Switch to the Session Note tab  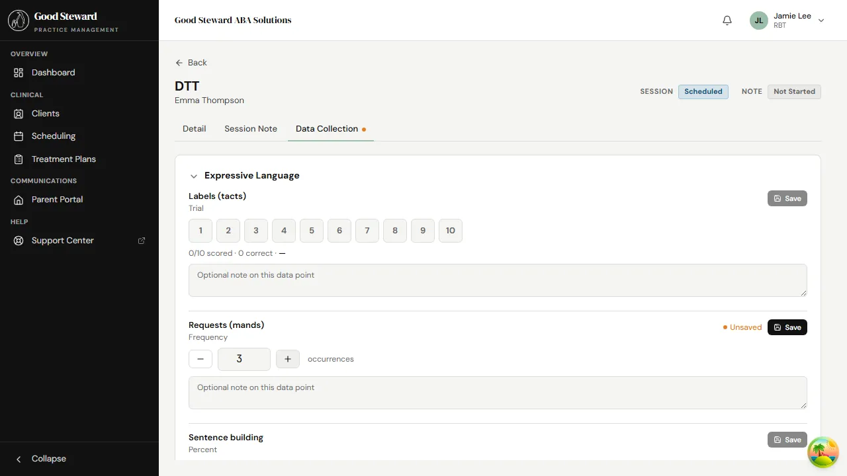click(251, 129)
